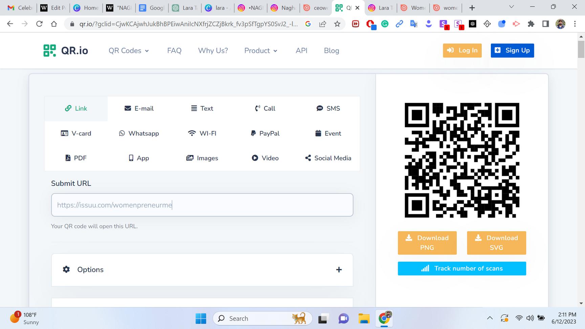Pick the Social Media QR type
The width and height of the screenshot is (585, 329).
point(328,158)
